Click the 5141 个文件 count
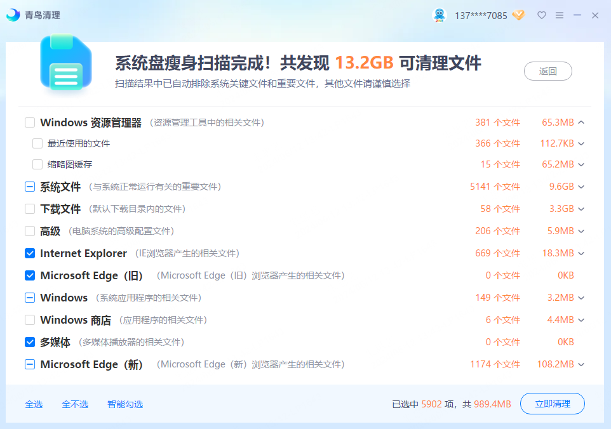This screenshot has width=611, height=429. coord(495,187)
